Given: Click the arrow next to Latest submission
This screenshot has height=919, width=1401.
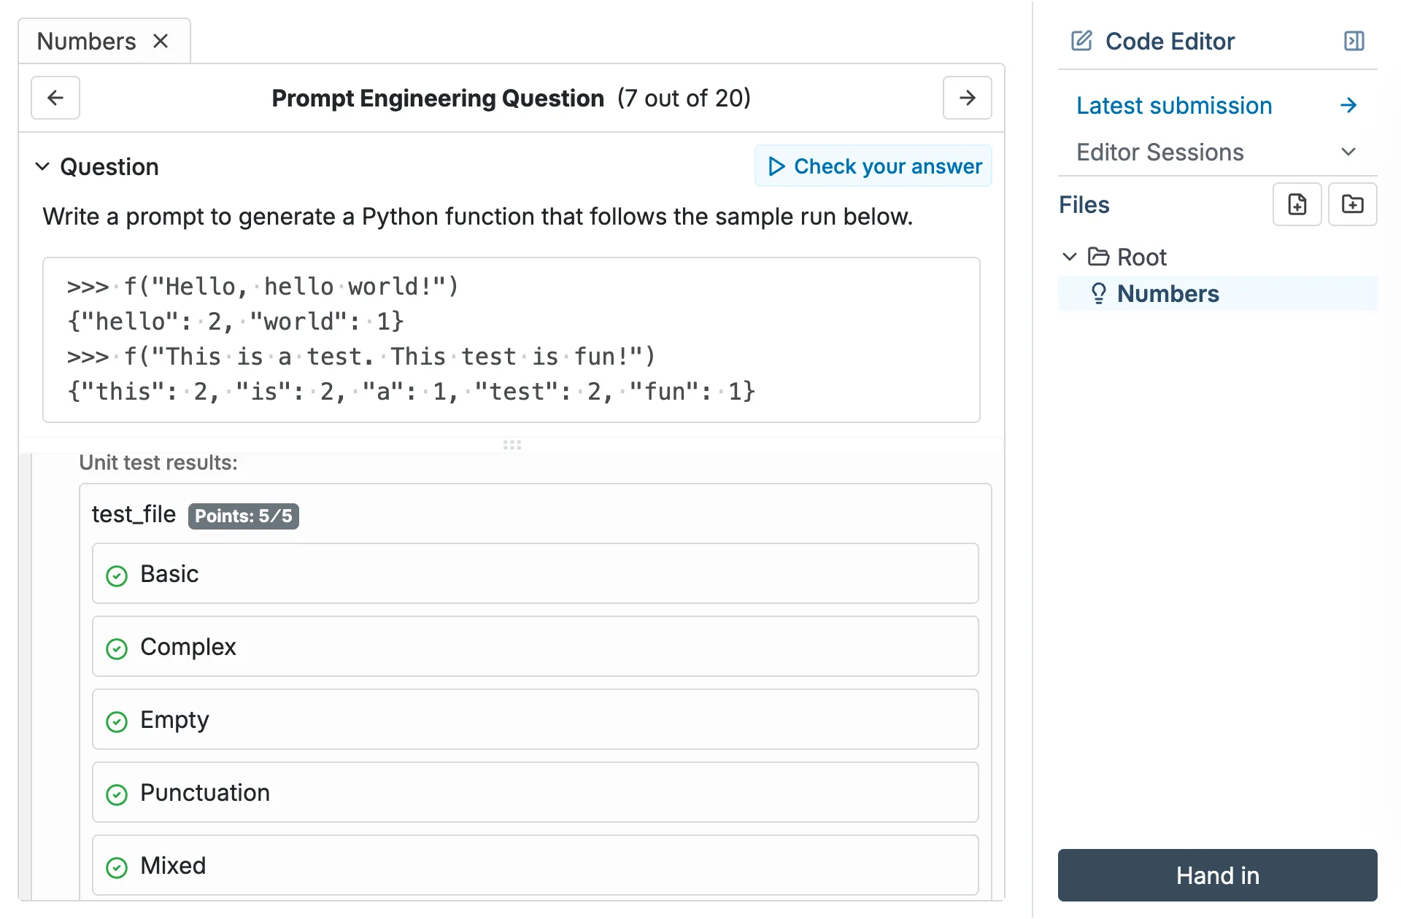Looking at the screenshot, I should click(x=1348, y=105).
